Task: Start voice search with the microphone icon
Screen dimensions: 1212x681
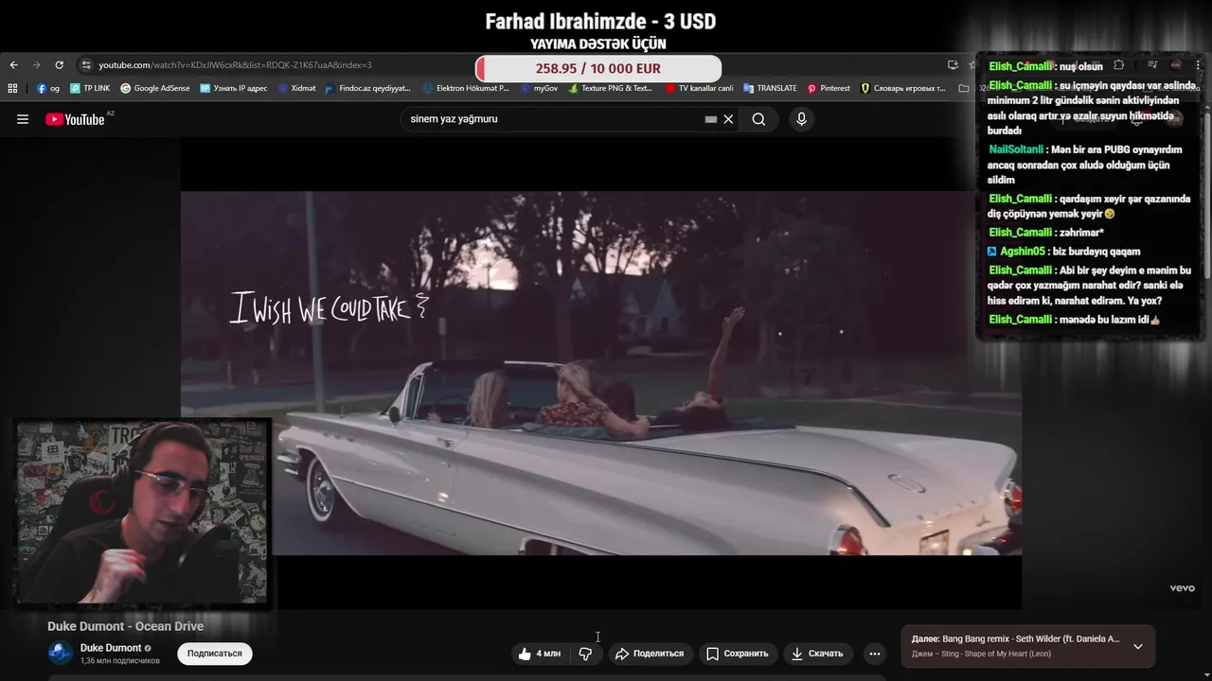Action: click(801, 119)
